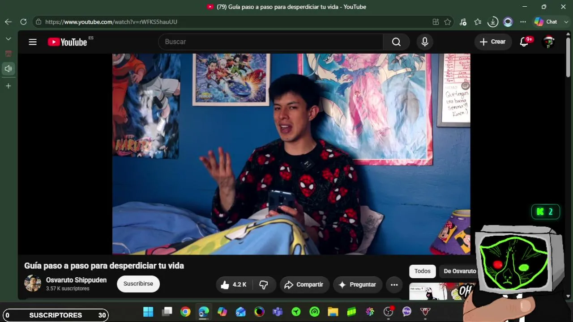Click the video title text
This screenshot has height=322, width=573.
click(x=104, y=266)
